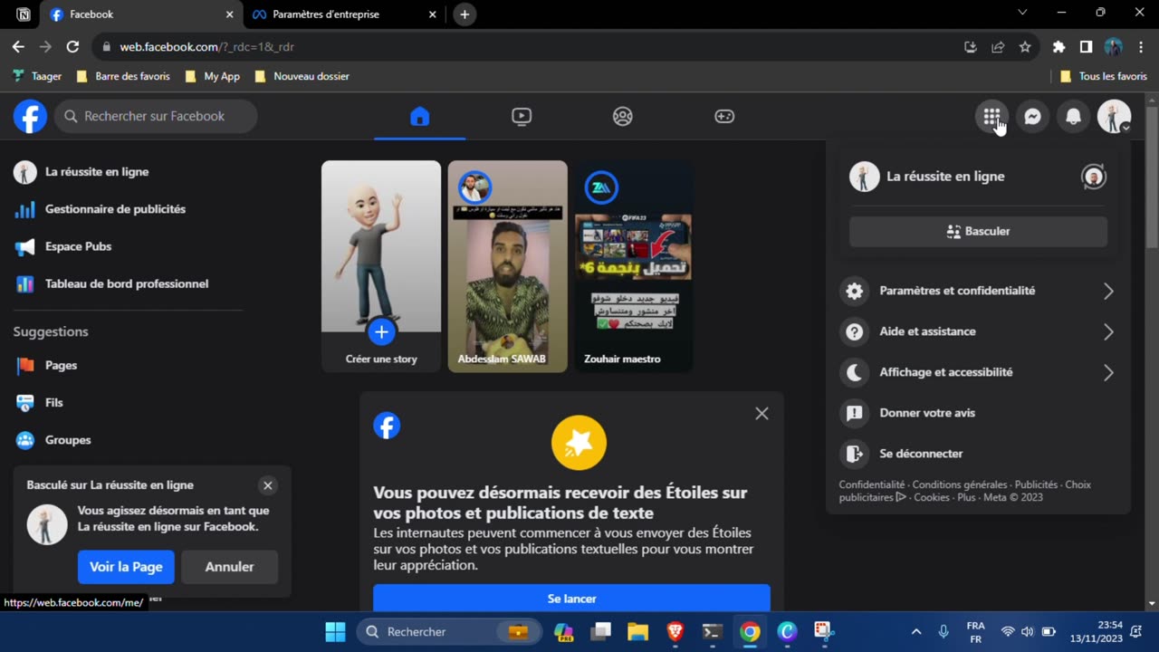
Task: Switch to Paramètres d'entreprise browser tab
Action: tap(342, 14)
